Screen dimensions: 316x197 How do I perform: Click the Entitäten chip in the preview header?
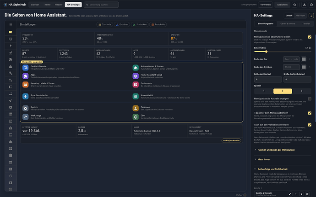click(x=122, y=25)
